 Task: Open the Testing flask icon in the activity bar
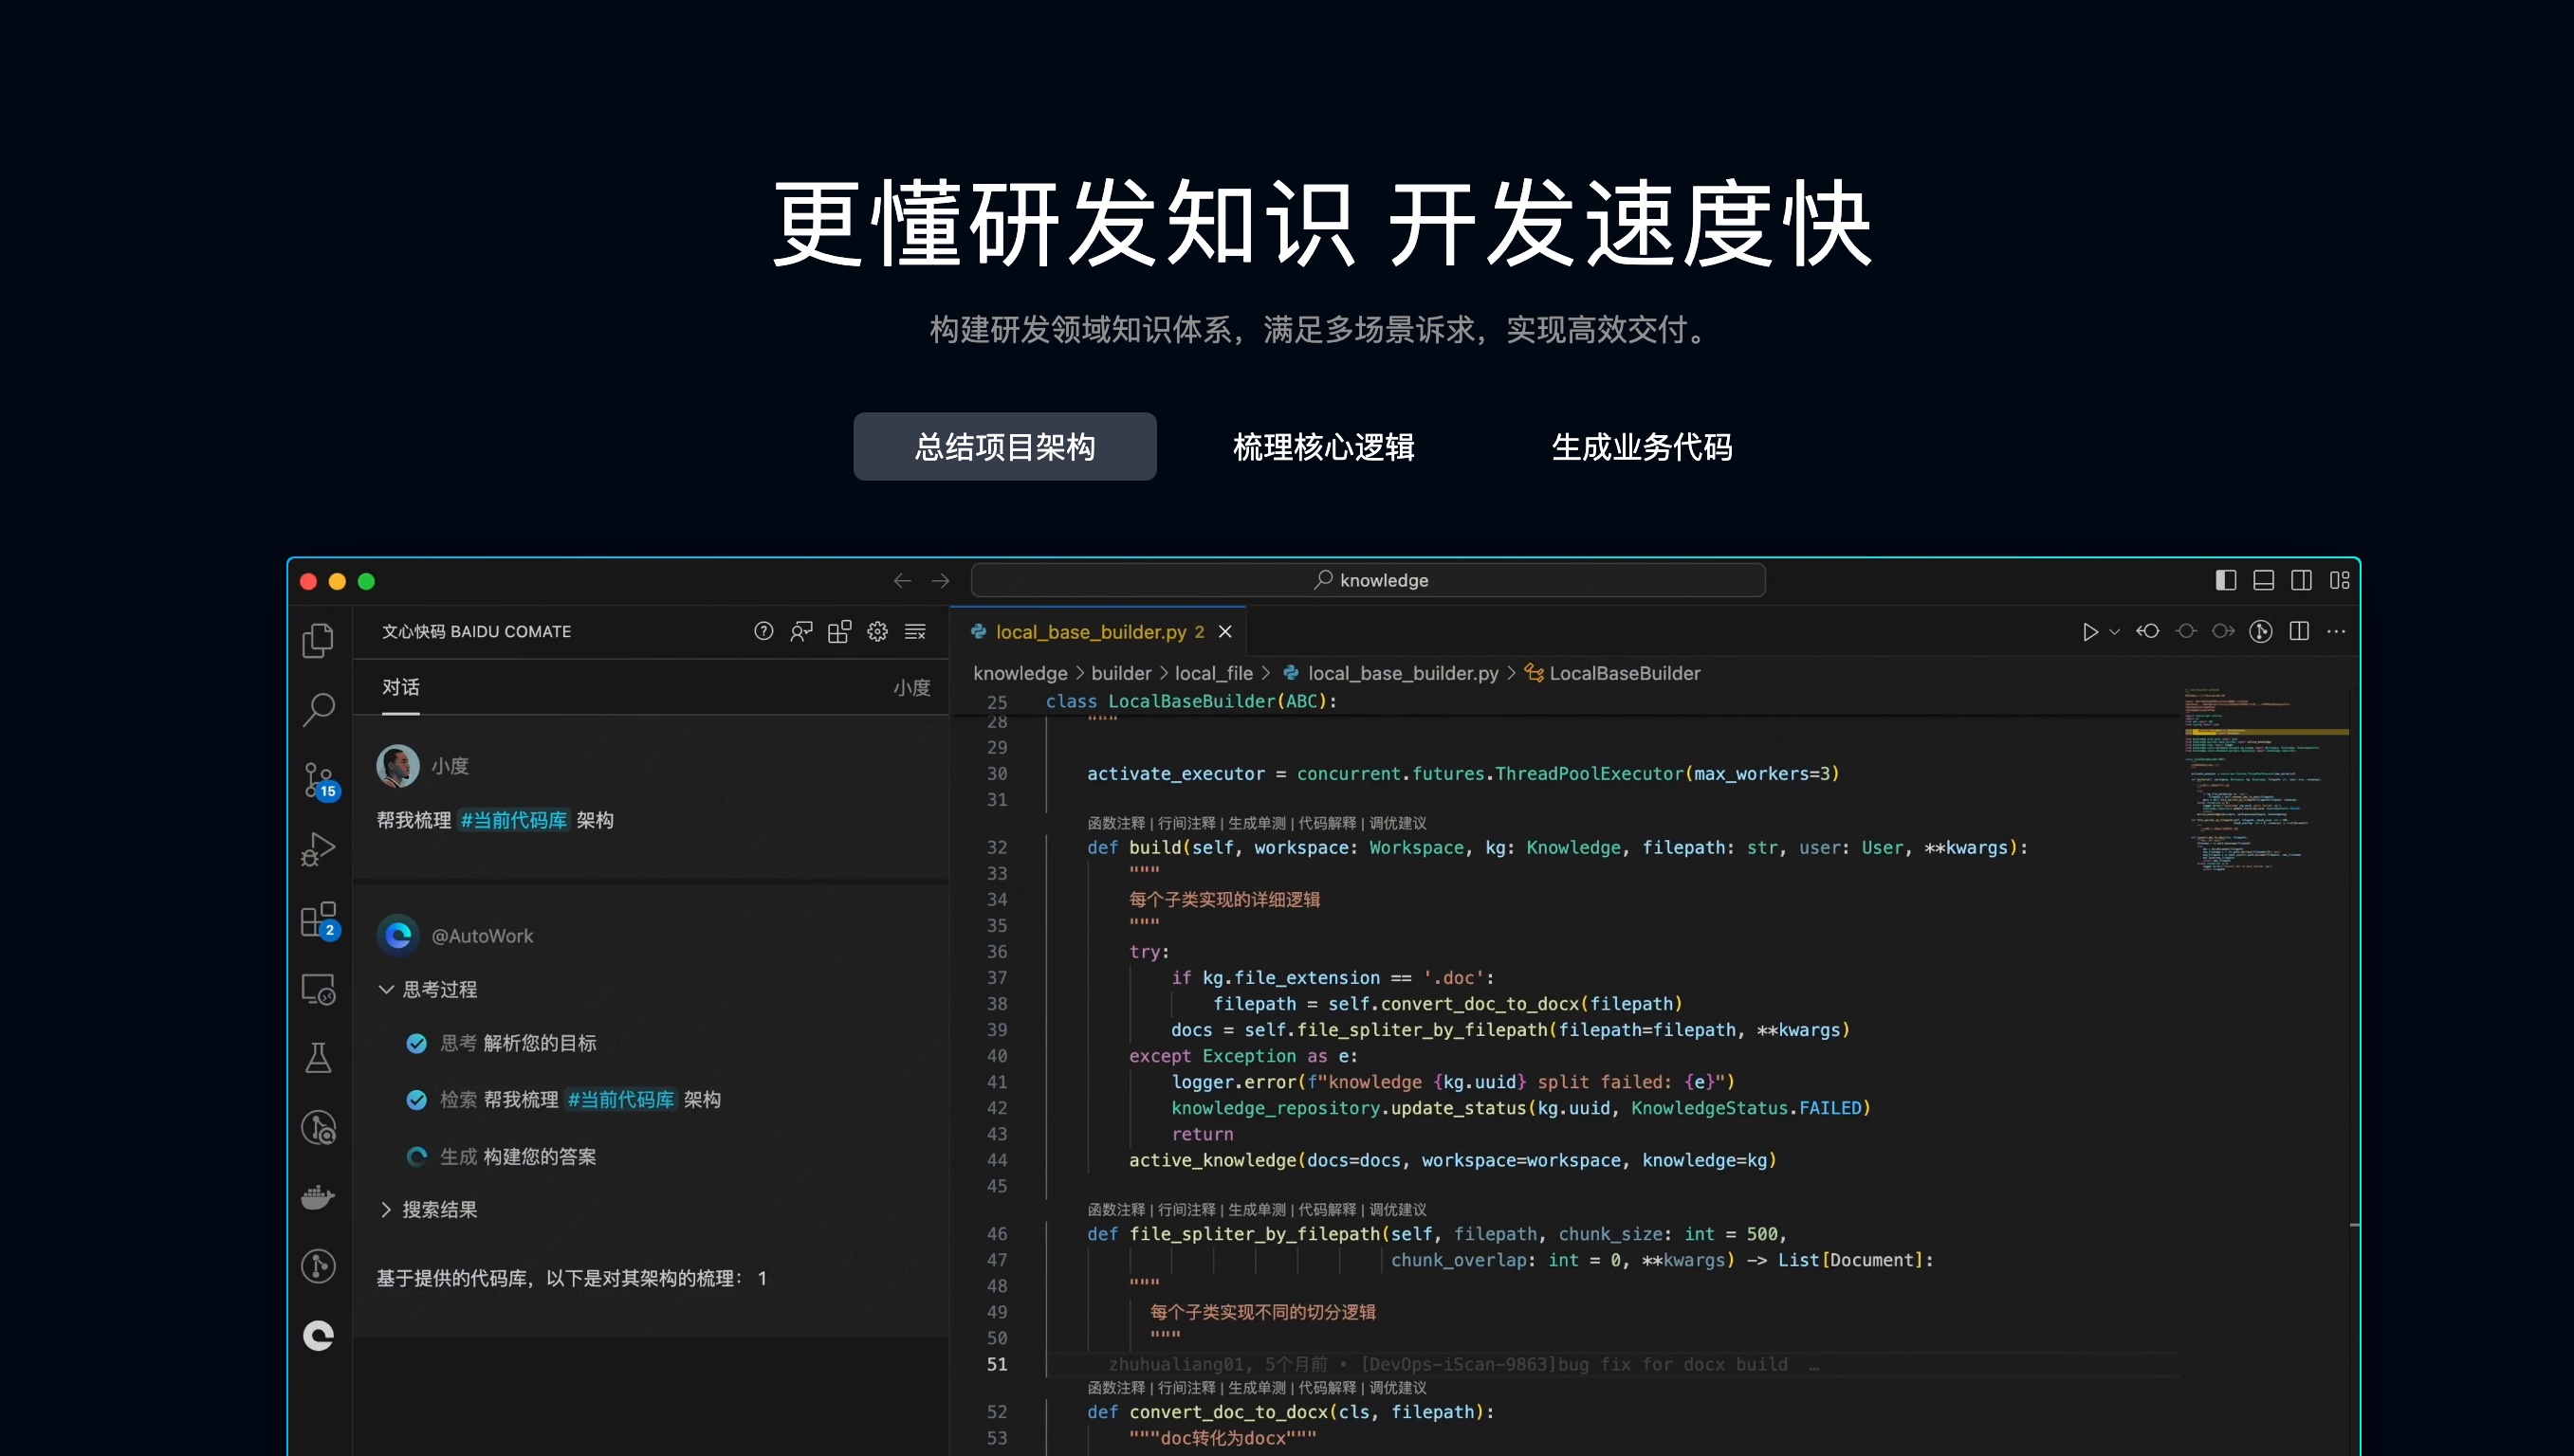coord(318,1057)
